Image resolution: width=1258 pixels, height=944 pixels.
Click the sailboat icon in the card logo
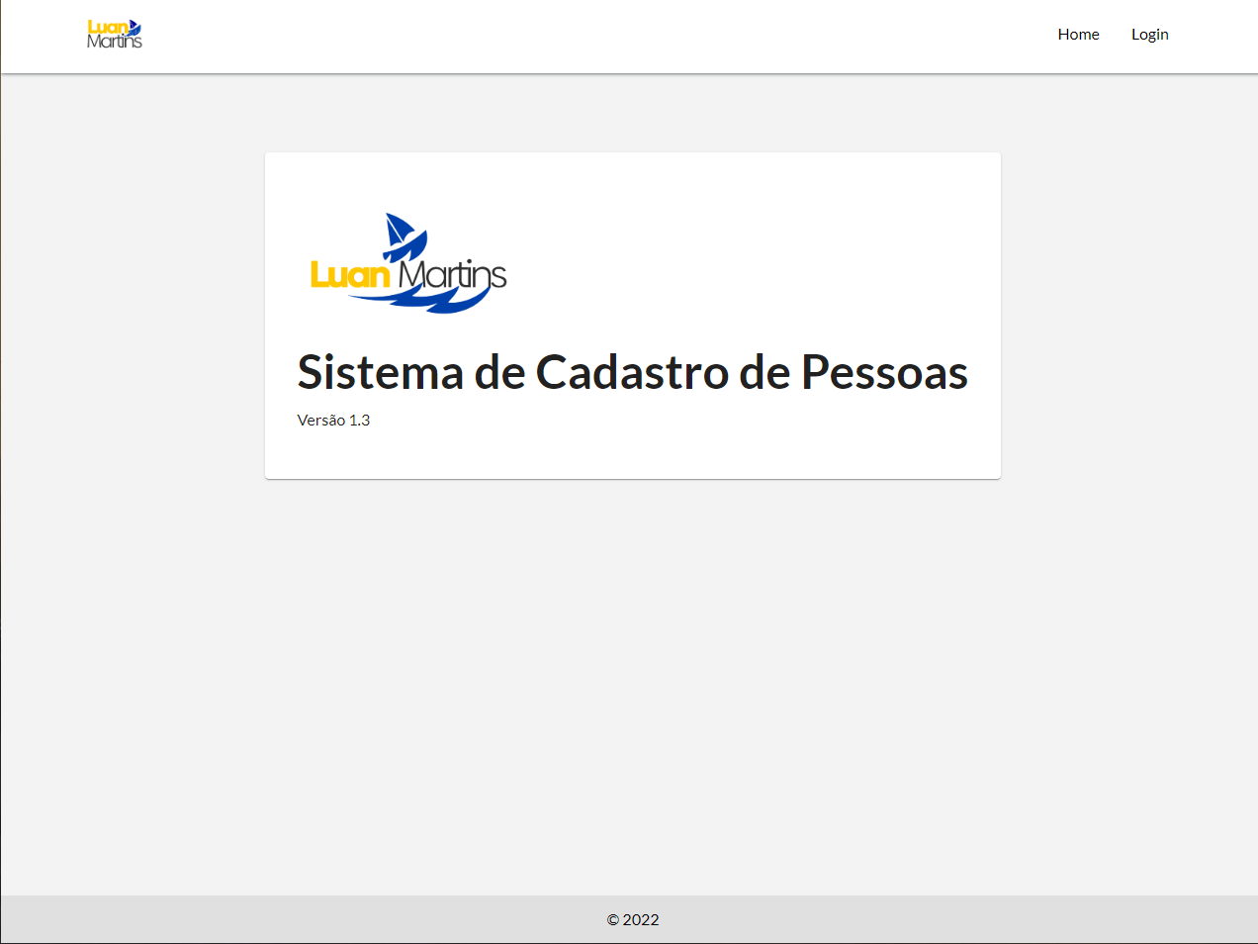(401, 234)
